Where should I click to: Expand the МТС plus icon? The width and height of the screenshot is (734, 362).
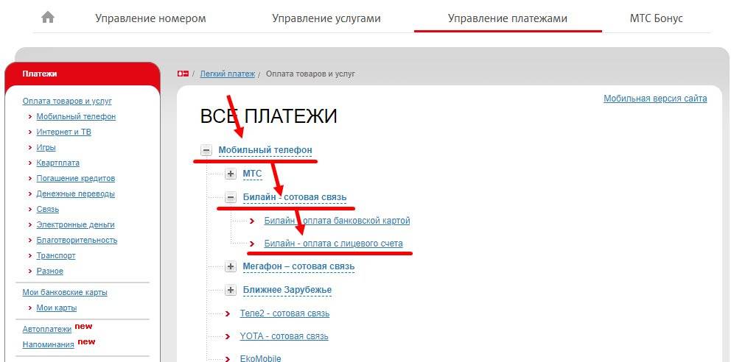tap(231, 174)
